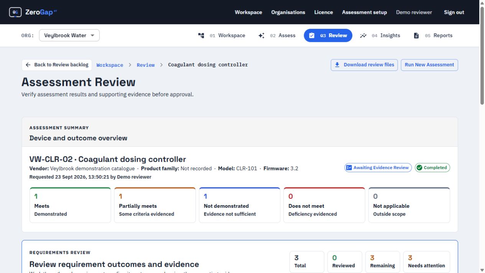Select the Partially meets outcome card

click(155, 205)
